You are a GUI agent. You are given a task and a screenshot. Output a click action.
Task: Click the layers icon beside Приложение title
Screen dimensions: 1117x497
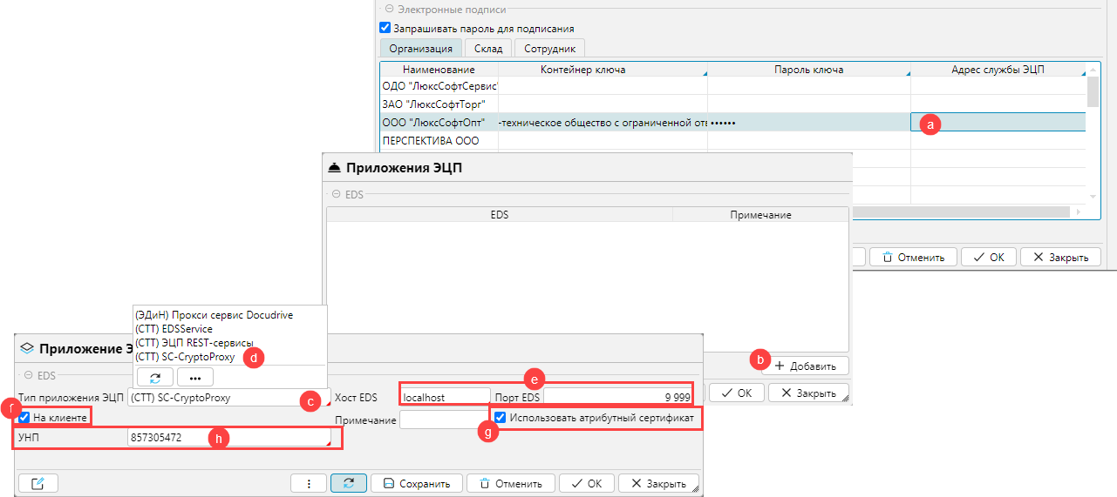point(27,348)
